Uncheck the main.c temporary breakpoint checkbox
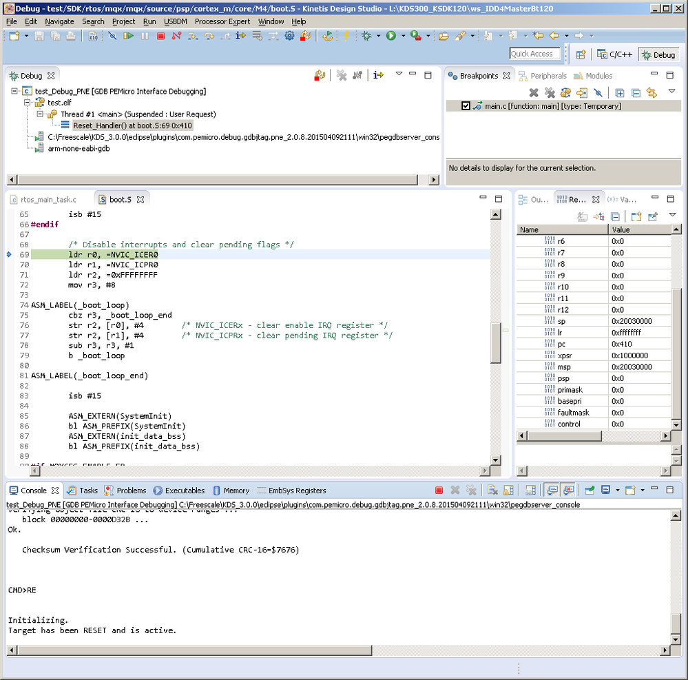Screen dimensions: 688x680 point(466,106)
